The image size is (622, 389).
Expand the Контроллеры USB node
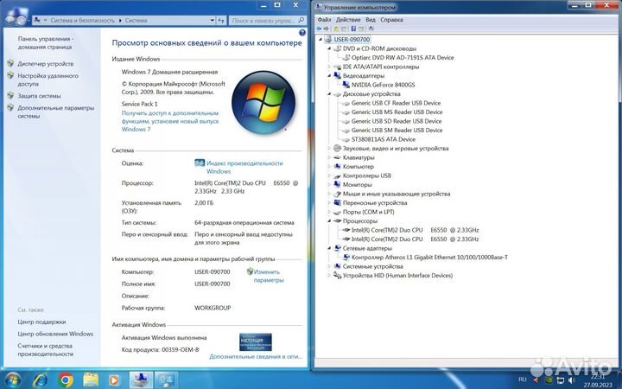329,175
